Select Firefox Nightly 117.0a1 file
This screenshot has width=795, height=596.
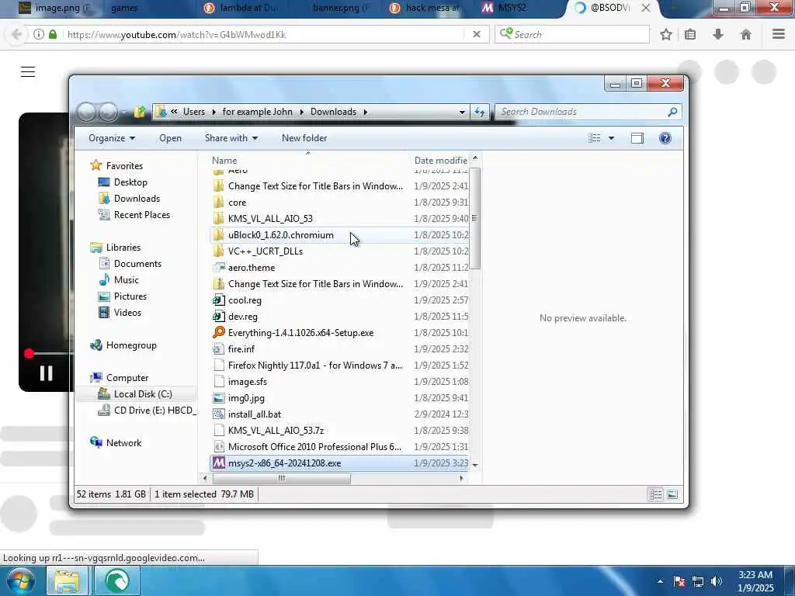coord(315,366)
